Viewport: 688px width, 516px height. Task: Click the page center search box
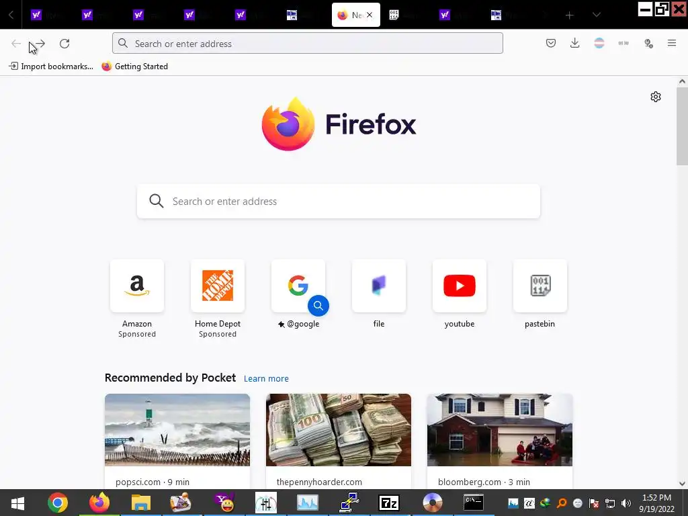[339, 201]
